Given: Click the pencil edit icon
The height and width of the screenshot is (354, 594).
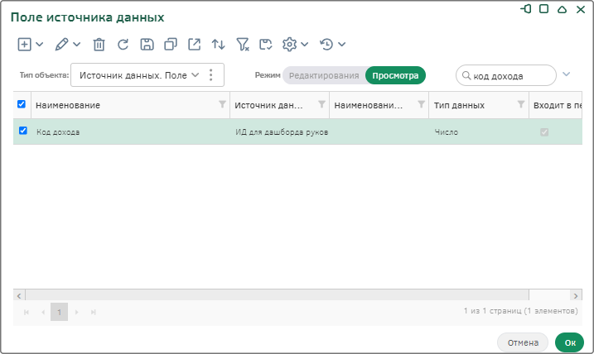Looking at the screenshot, I should pyautogui.click(x=61, y=45).
